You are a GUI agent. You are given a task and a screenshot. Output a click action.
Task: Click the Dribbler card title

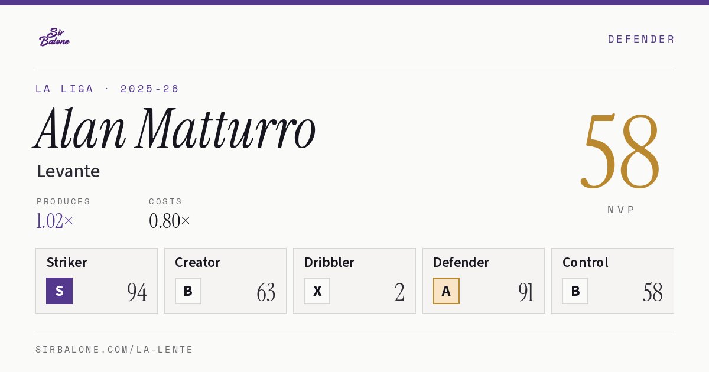[329, 262]
